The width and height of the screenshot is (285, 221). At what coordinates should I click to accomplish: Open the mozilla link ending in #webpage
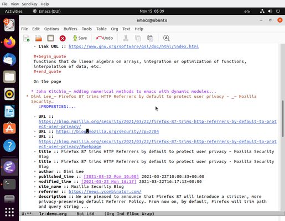click(x=157, y=144)
